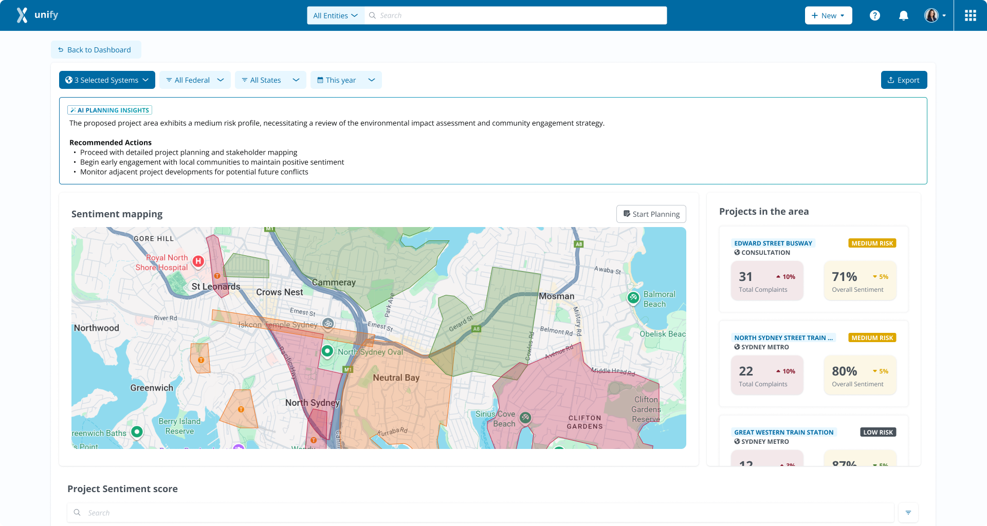This screenshot has width=987, height=526.
Task: Click the 'Northwood' map label
Action: pyautogui.click(x=96, y=328)
